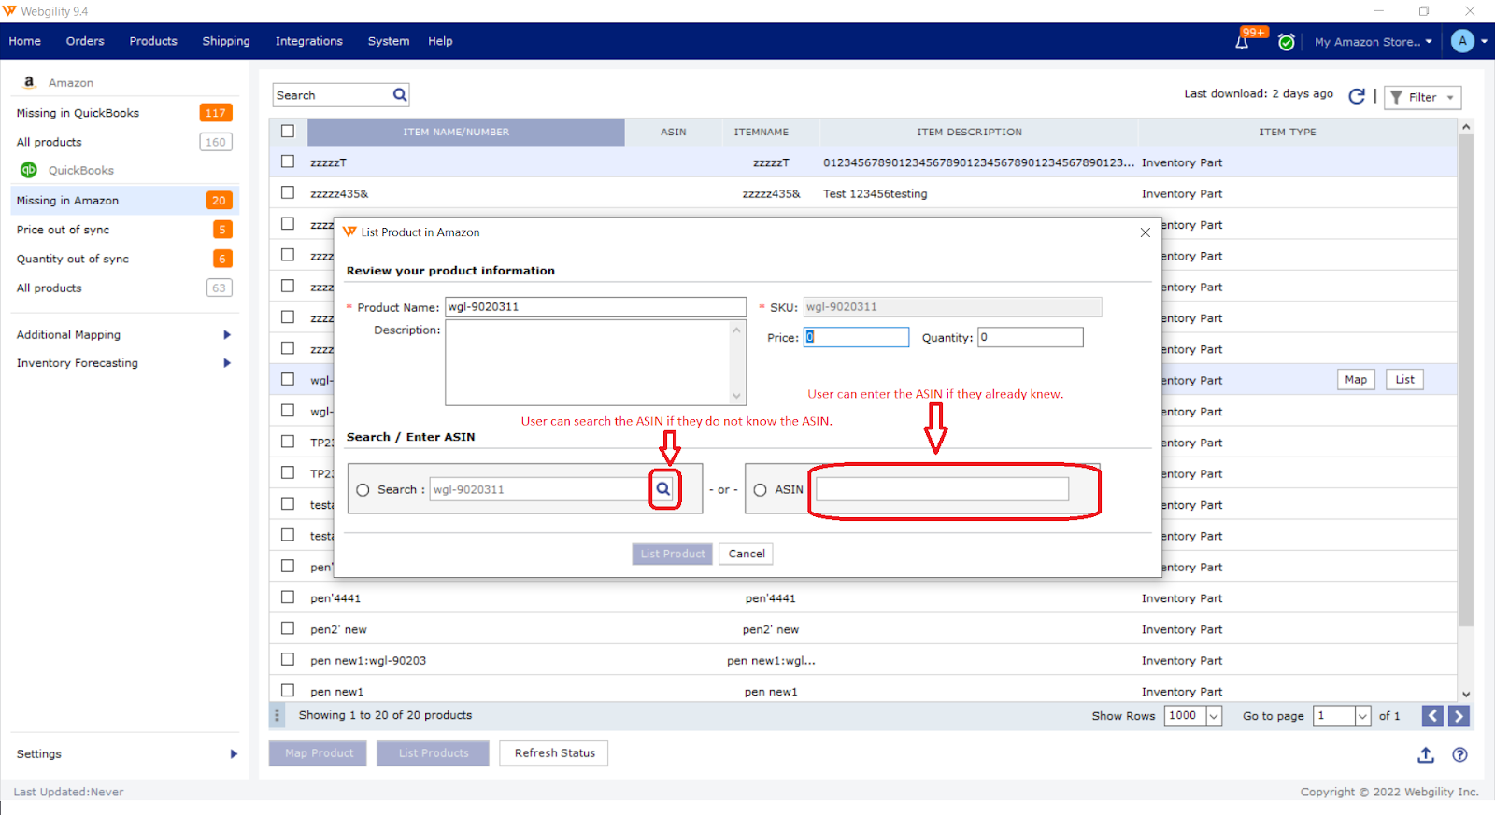Click the Map Product button
This screenshot has height=815, width=1495.
pyautogui.click(x=320, y=753)
